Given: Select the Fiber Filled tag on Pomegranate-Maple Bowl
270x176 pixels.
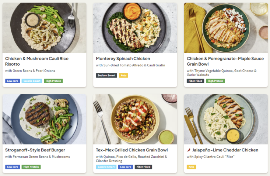Looking at the screenshot, I should coord(195,81).
